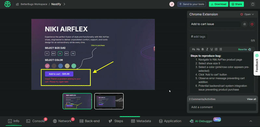Click the J user avatar
260x127 pixels.
pos(172,4)
